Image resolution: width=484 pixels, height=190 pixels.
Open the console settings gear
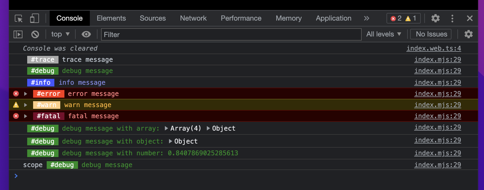tap(468, 34)
